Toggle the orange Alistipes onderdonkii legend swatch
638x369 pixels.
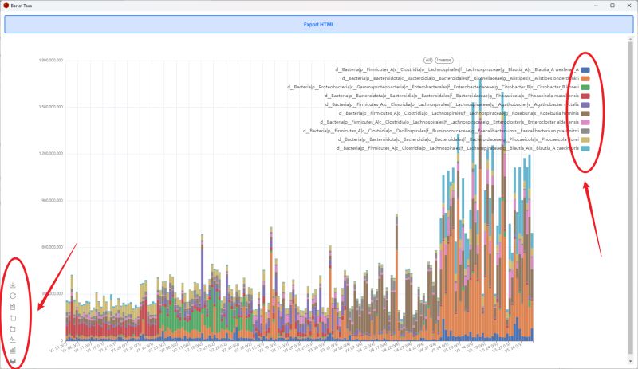(x=585, y=79)
